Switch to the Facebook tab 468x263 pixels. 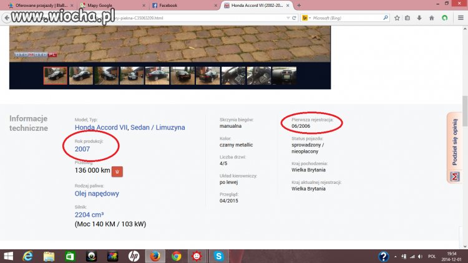pos(185,6)
